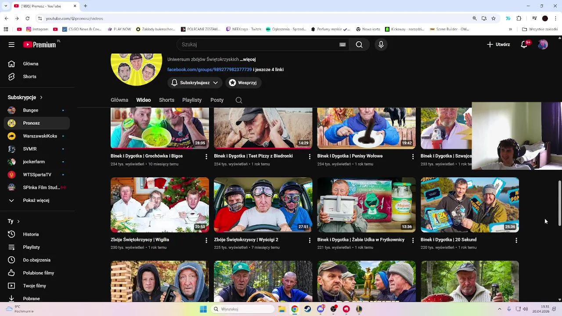Expand the Ty section header

14,221
